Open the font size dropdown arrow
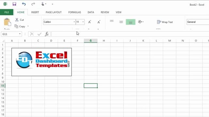209x117 pixels. 83,22
